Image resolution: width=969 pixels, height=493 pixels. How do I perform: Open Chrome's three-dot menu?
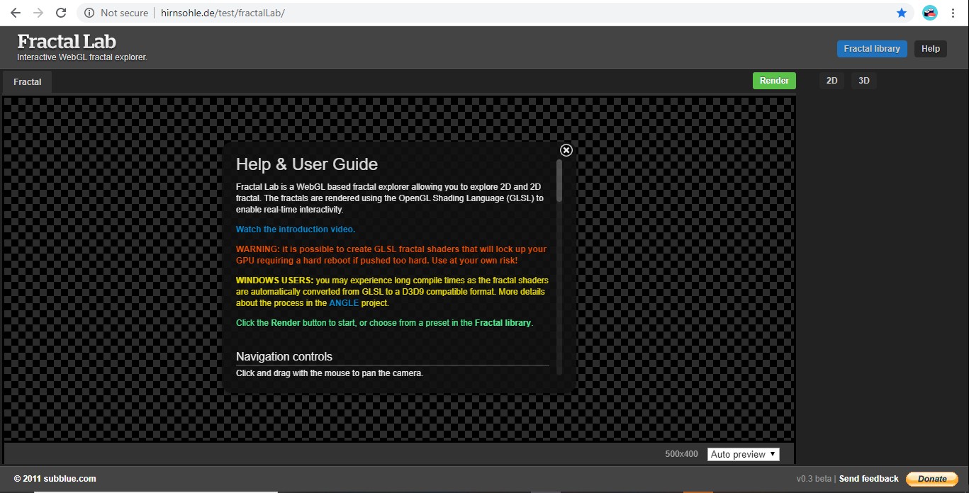coord(953,13)
